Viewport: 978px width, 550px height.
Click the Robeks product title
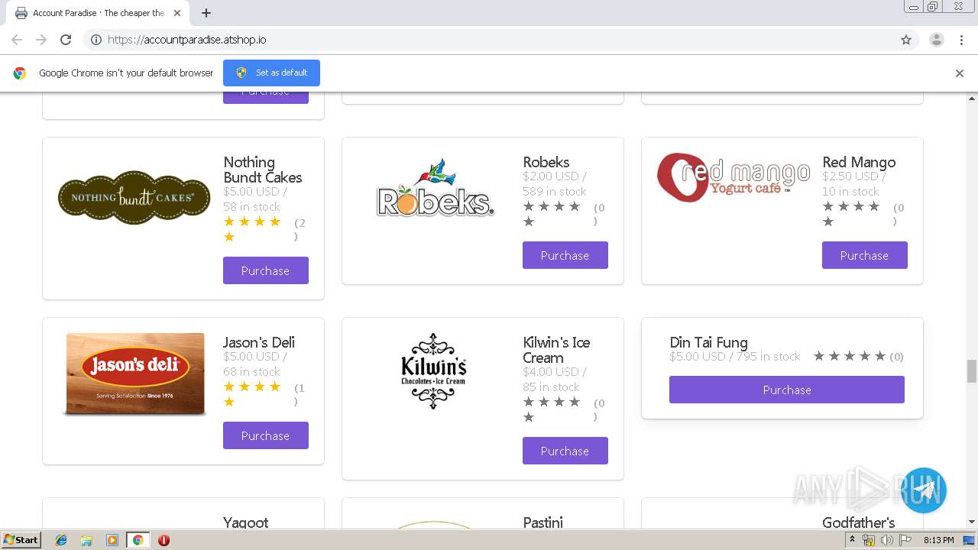(546, 162)
